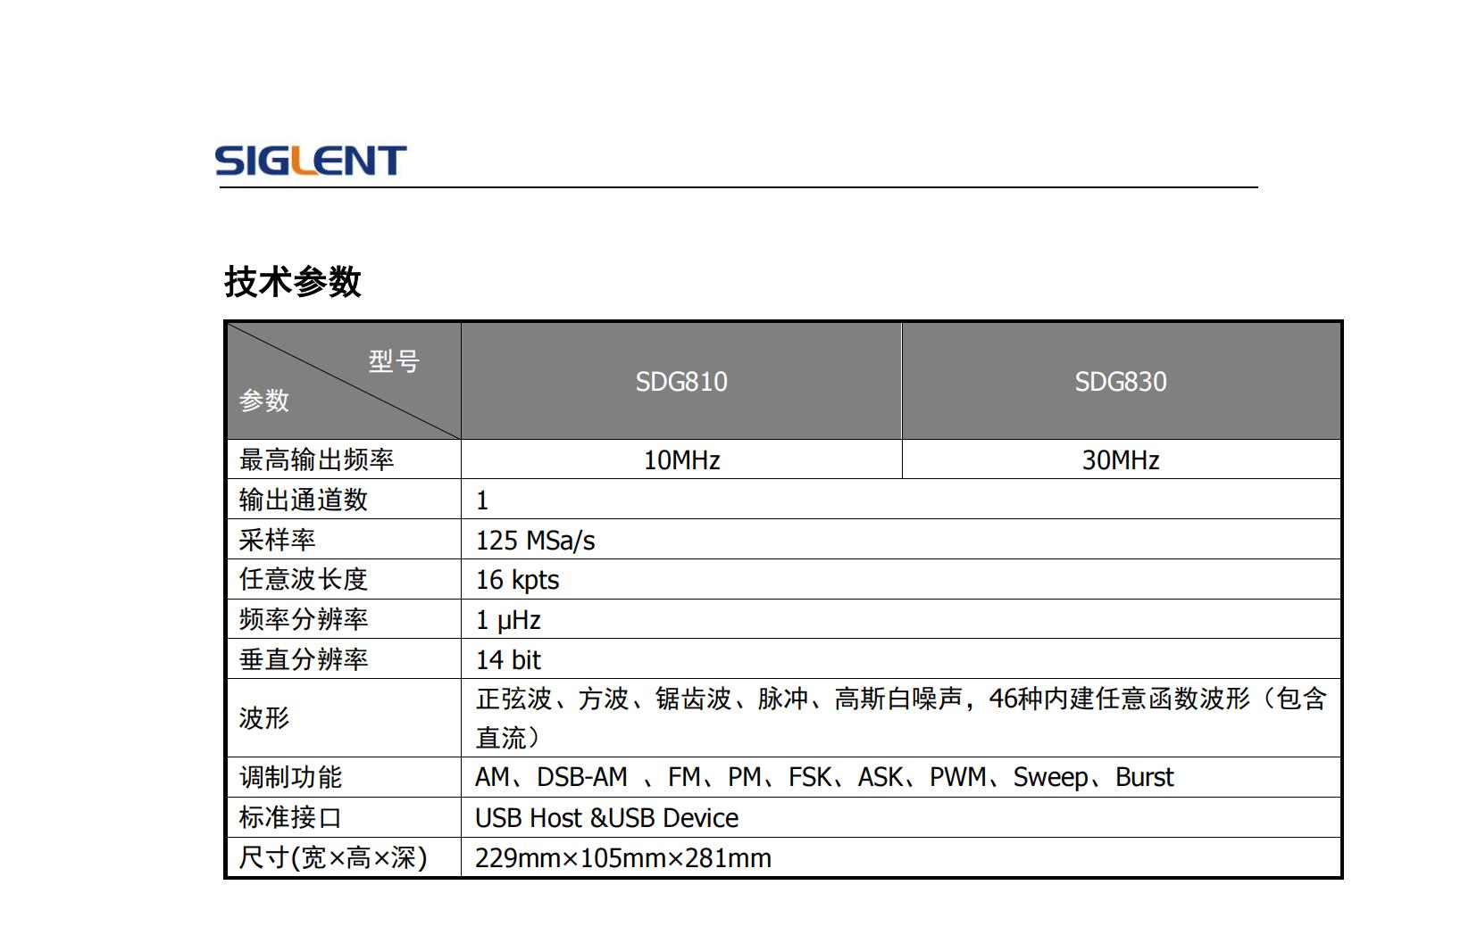Select the 波形 row label
This screenshot has width=1477, height=943.
(x=263, y=718)
